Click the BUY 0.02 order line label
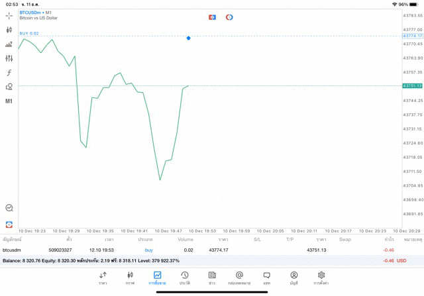The height and width of the screenshot is (296, 424). tap(29, 33)
